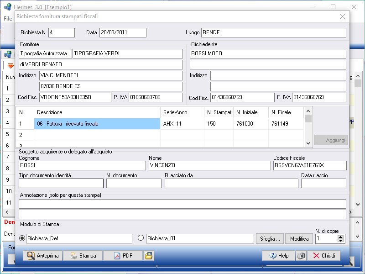This screenshot has width=365, height=274.
Task: Click the AHX- 11 Serie-Anno cell
Action: coord(182,124)
